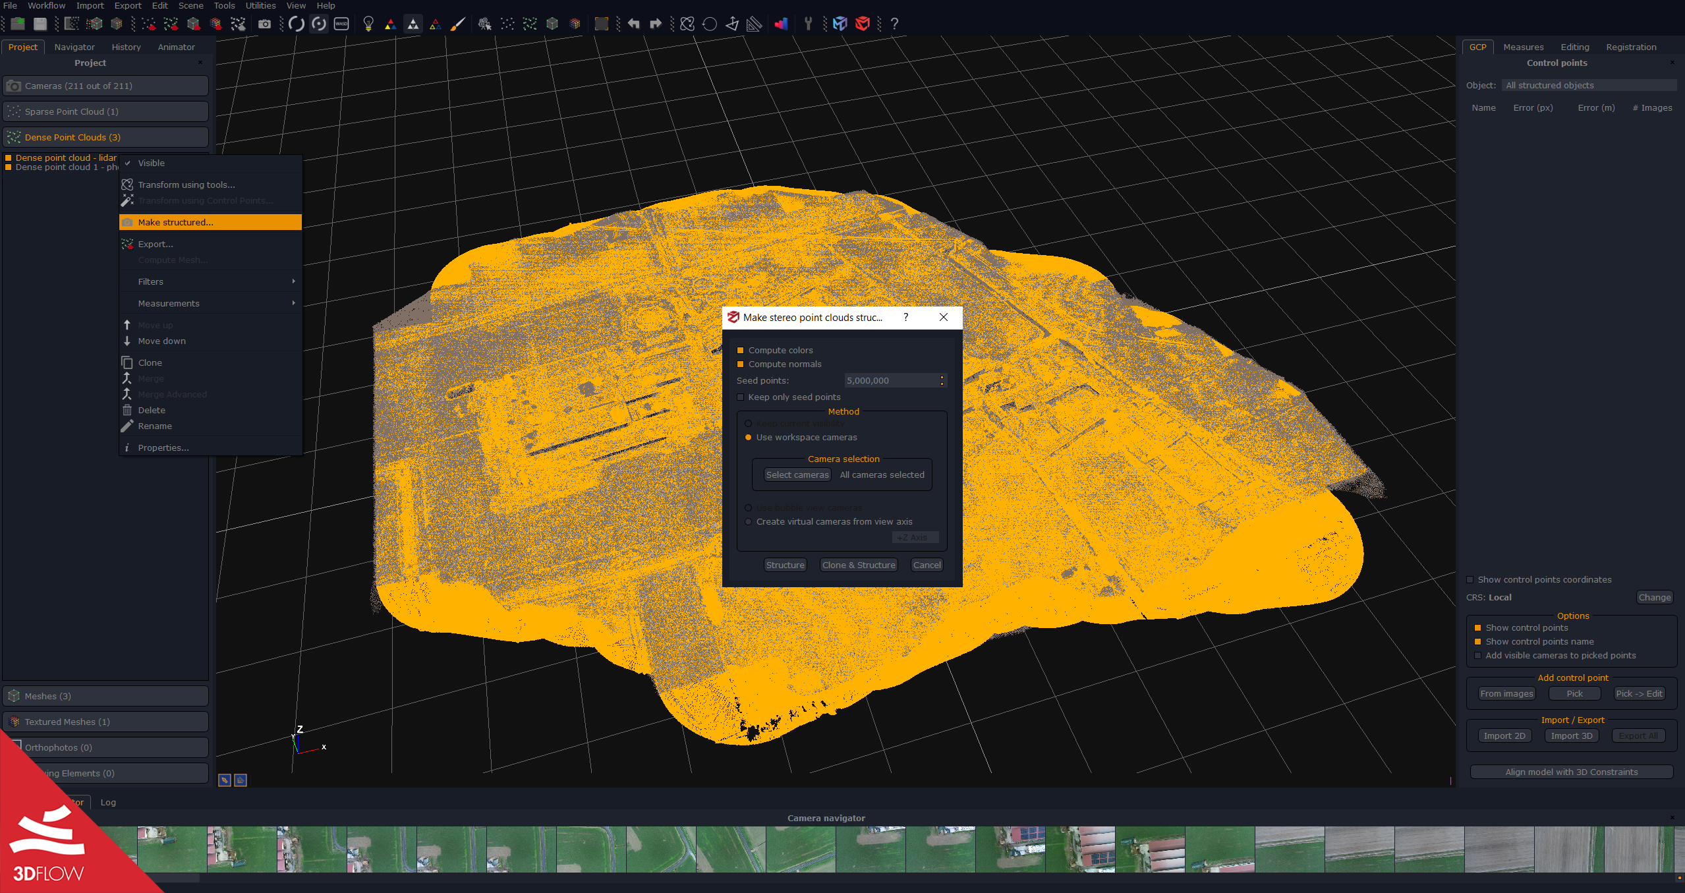Click the Seed points stepper arrows
Viewport: 1685px width, 893px height.
coord(942,380)
